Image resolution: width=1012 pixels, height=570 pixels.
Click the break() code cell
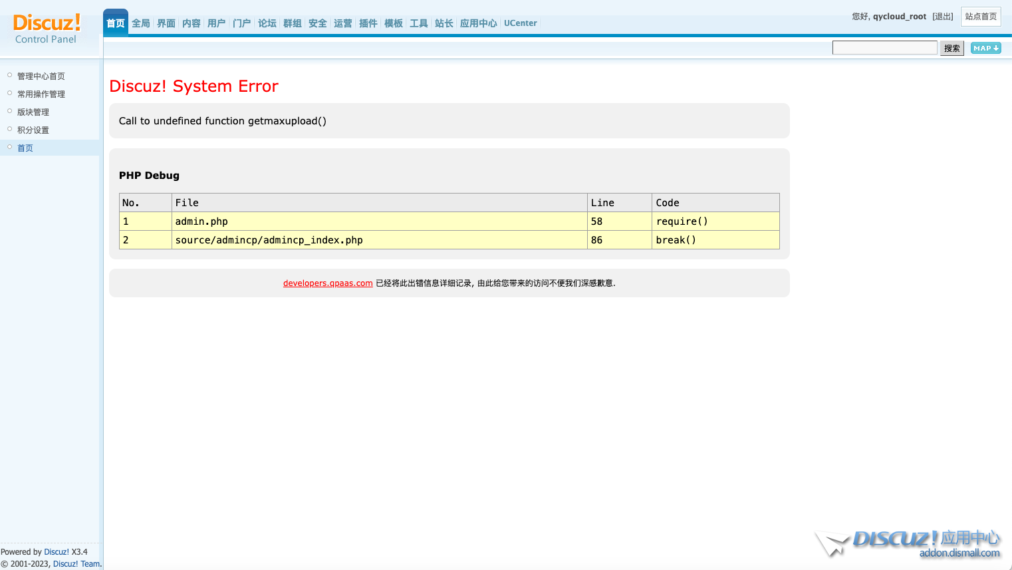(716, 240)
